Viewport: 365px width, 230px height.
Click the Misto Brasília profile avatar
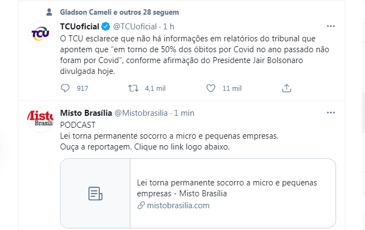click(x=40, y=119)
